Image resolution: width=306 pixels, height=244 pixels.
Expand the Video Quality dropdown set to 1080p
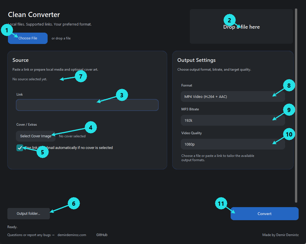233,144
